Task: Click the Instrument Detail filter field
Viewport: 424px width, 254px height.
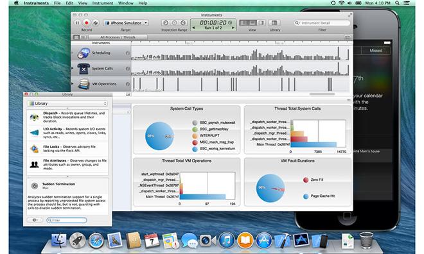Action: [x=322, y=23]
